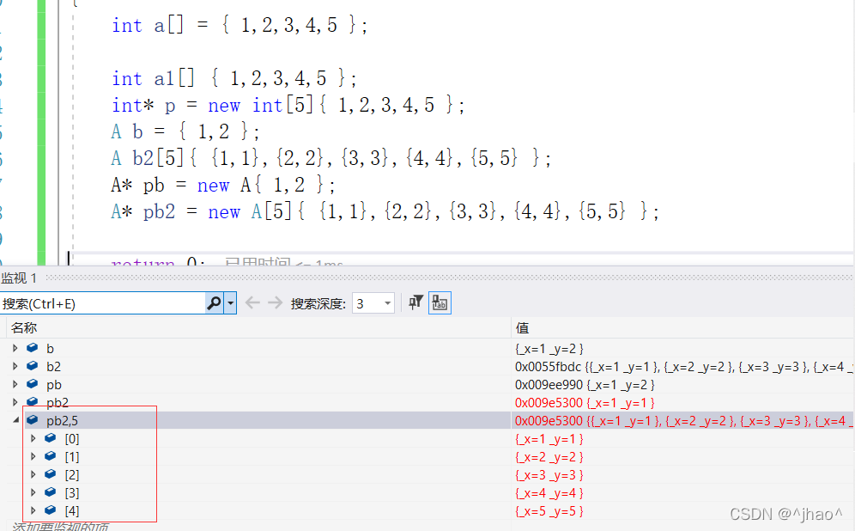The image size is (855, 531).
Task: Select the pb2 watch row
Action: click(58, 402)
